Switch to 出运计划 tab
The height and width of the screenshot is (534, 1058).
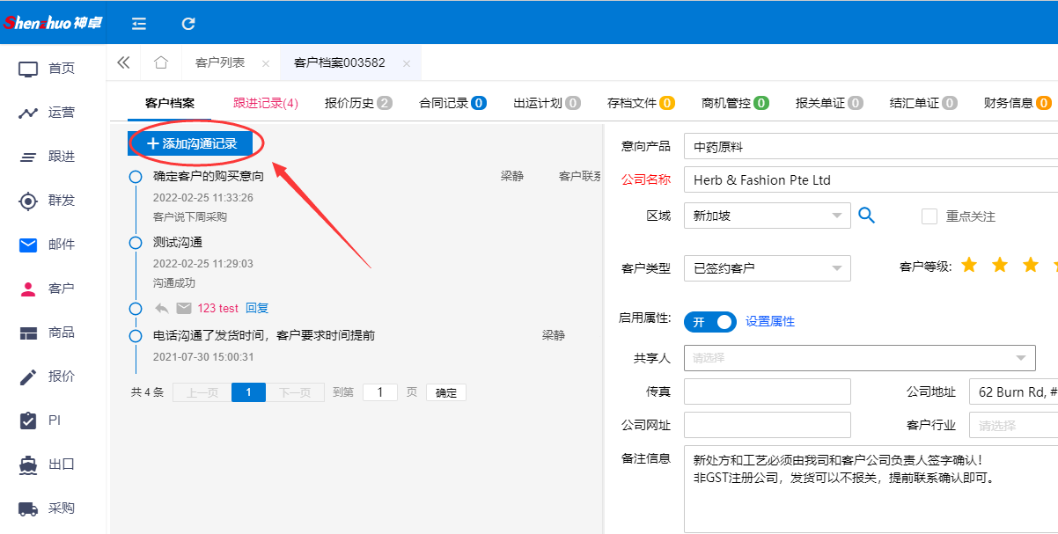pyautogui.click(x=547, y=103)
